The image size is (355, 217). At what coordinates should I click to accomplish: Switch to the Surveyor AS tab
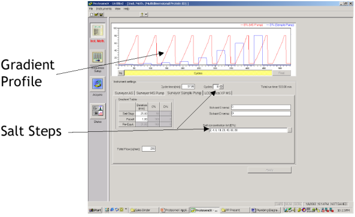point(123,93)
